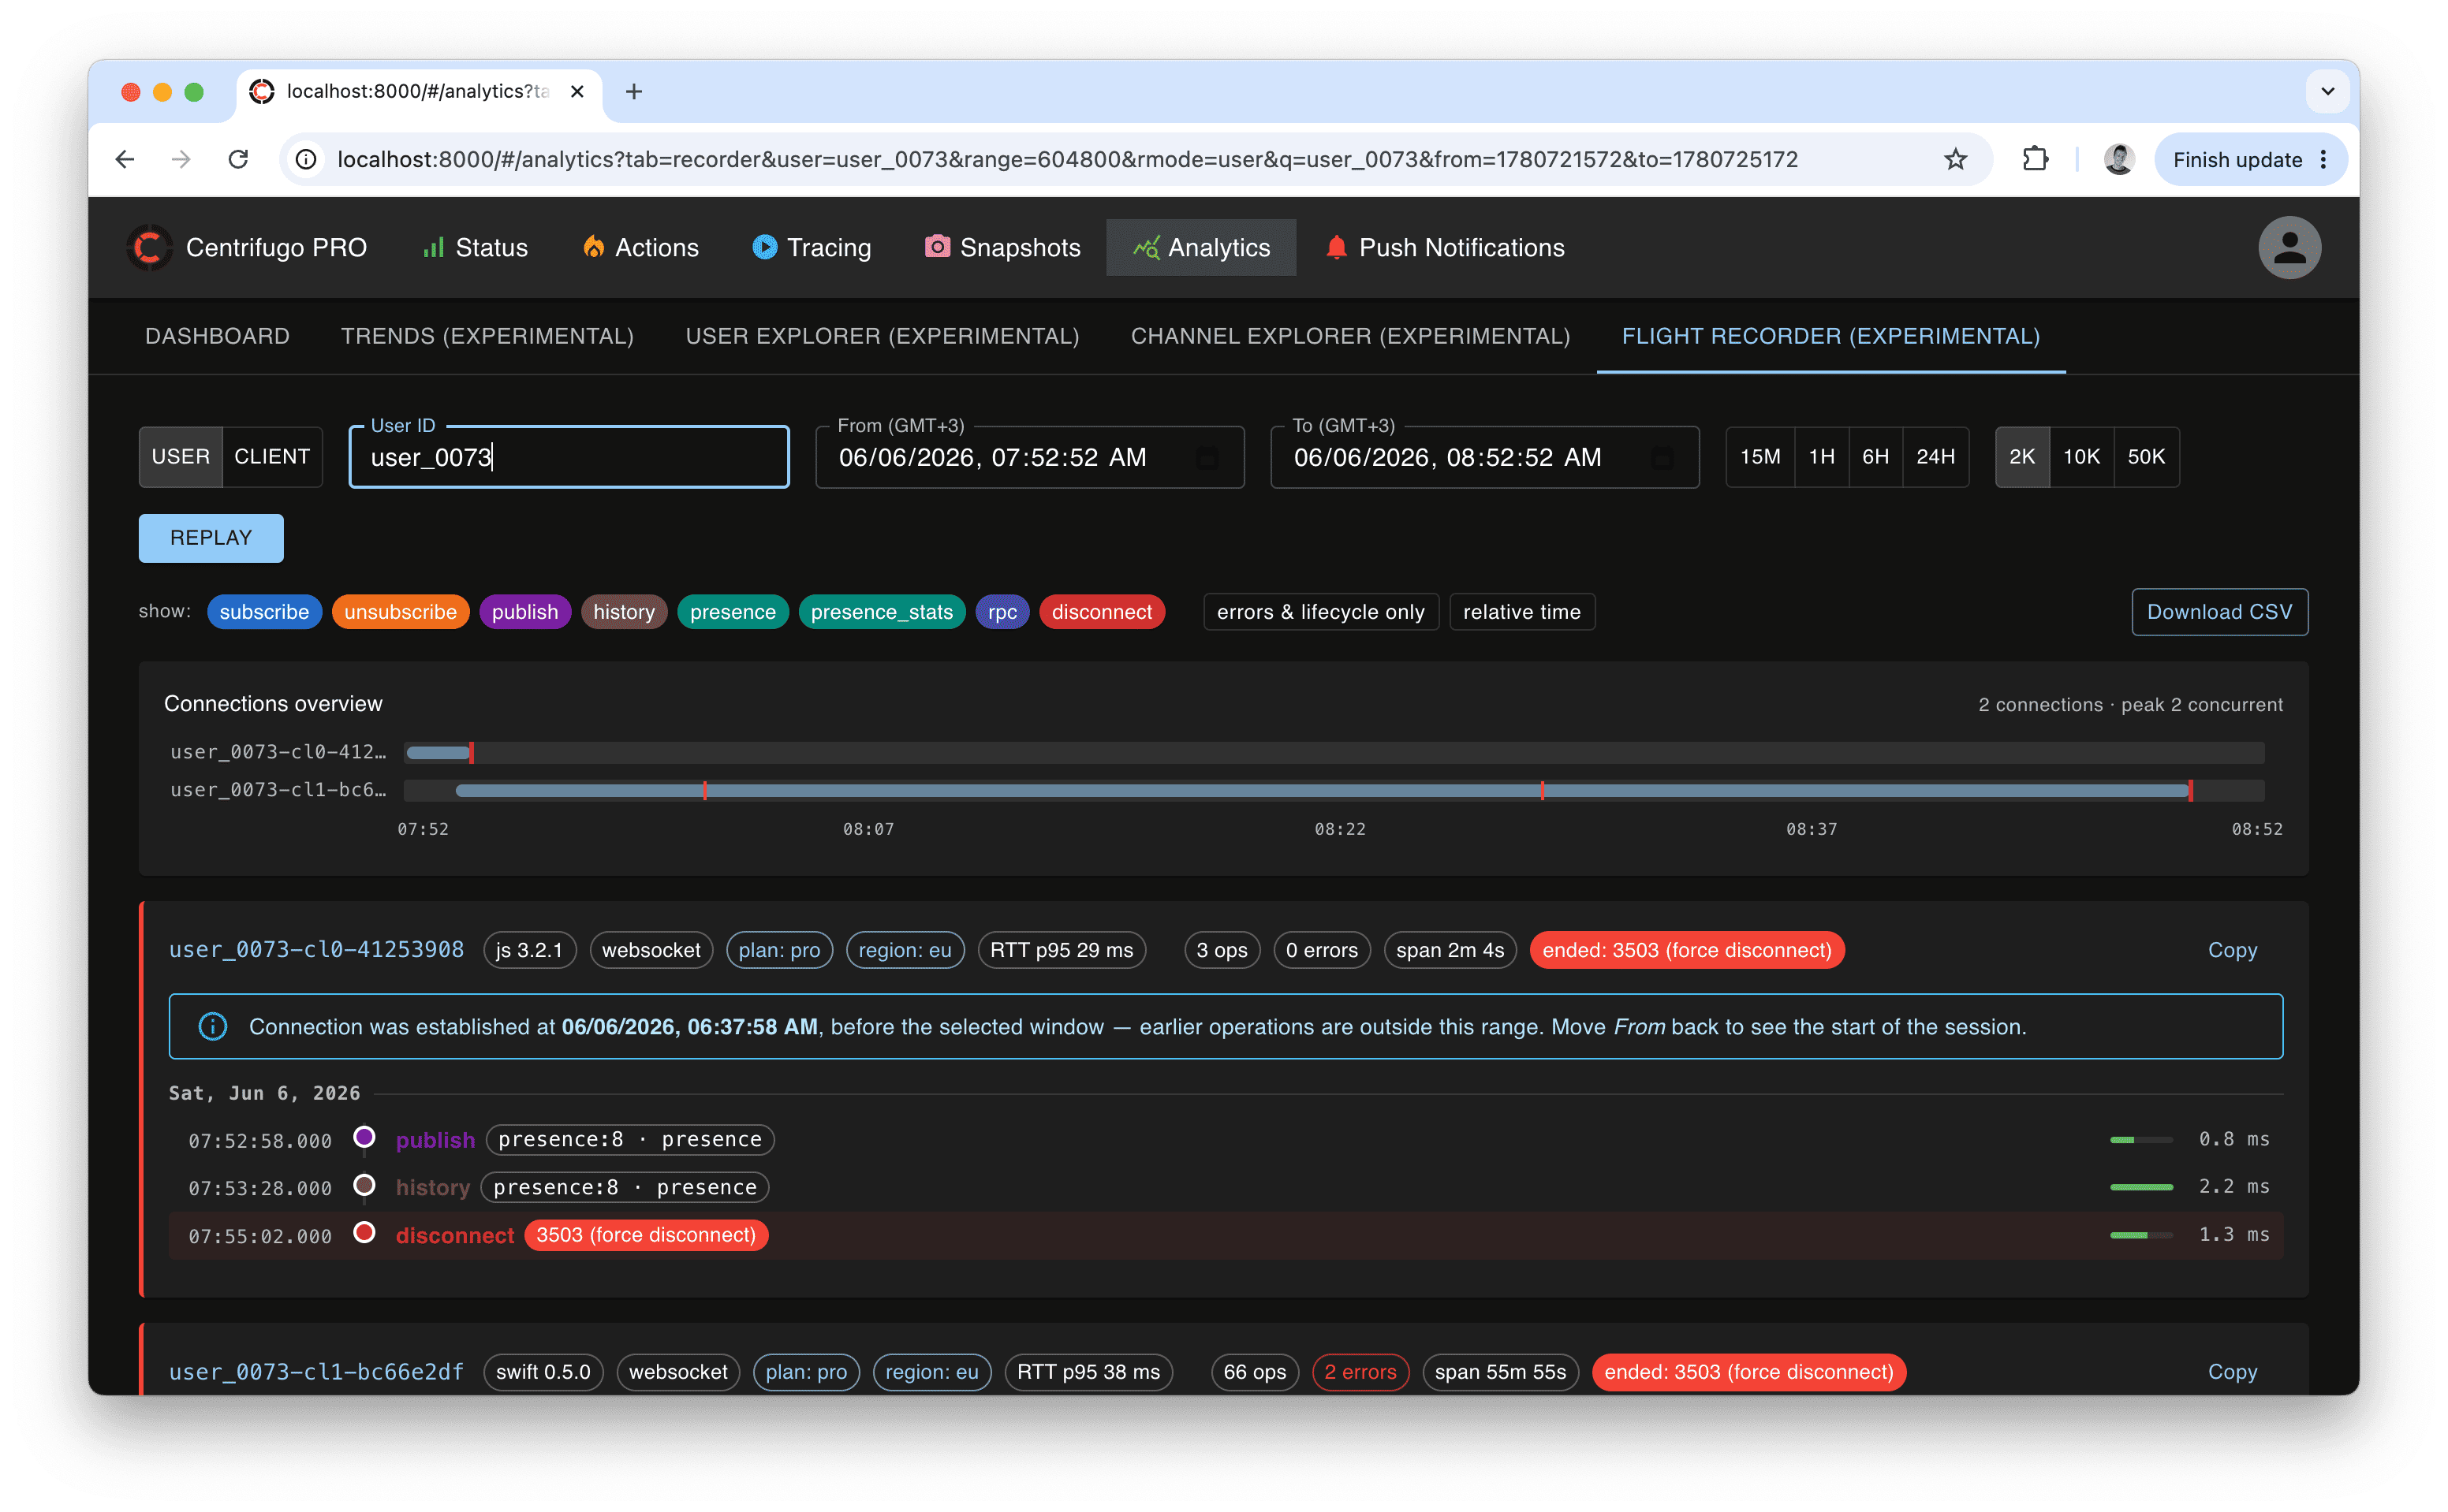Screen dimensions: 2448x1512
Task: Click user_0073-cl0 bar in connections overview
Action: point(439,752)
